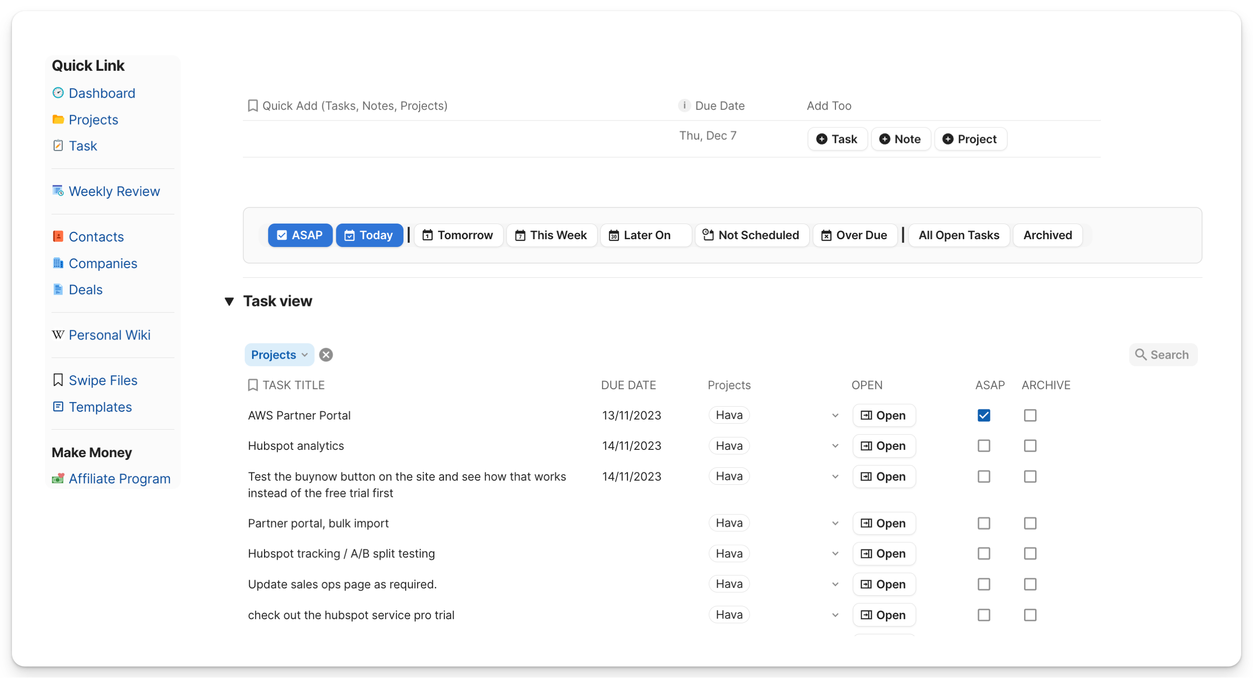Uncheck ASAP for AWS Partner Portal

point(984,415)
